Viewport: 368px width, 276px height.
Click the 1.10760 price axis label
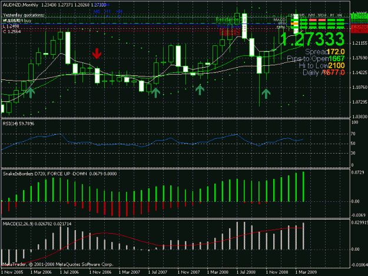coord(359,87)
